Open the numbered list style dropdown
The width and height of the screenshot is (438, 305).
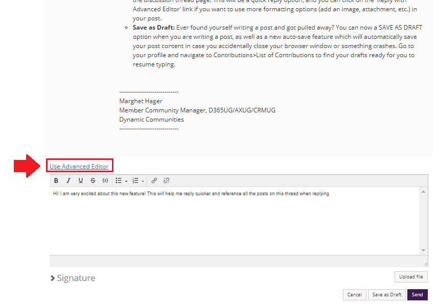(x=143, y=181)
